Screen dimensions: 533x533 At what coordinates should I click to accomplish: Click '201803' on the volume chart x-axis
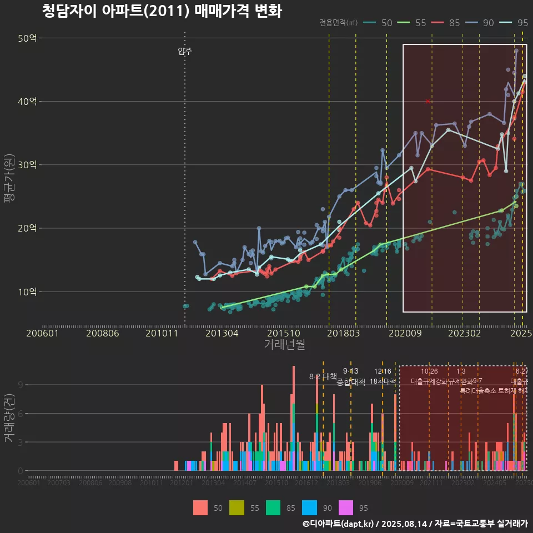tap(338, 482)
